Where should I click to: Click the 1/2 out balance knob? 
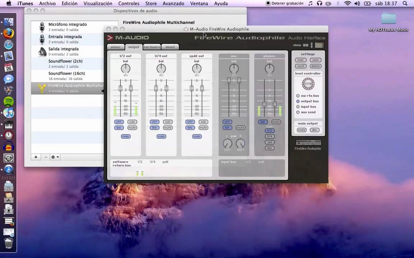[x=126, y=69]
